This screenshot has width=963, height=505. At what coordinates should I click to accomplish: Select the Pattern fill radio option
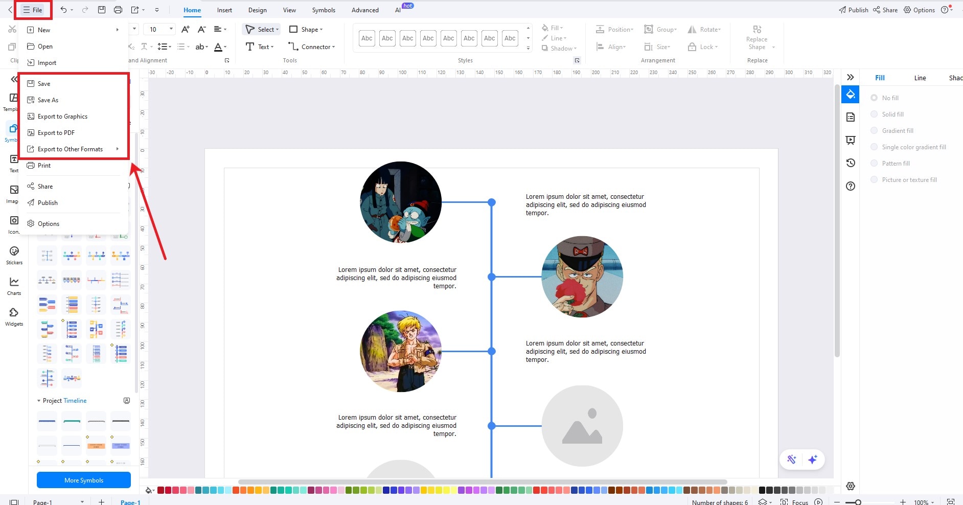[x=874, y=163]
